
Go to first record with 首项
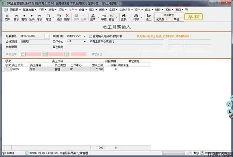pos(16,17)
